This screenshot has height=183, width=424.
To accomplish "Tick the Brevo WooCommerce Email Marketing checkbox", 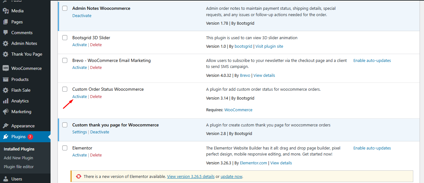I will coord(65,60).
